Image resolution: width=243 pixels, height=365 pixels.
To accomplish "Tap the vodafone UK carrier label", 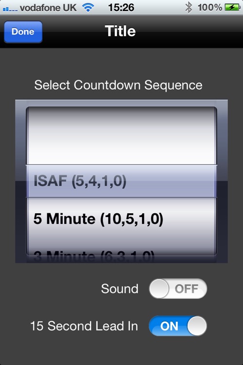I will (48, 8).
